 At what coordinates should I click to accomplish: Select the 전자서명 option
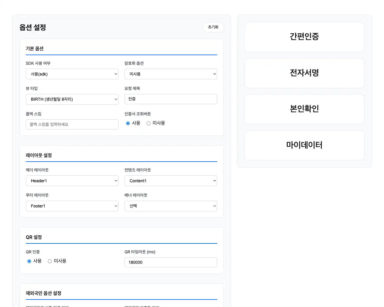pos(304,73)
